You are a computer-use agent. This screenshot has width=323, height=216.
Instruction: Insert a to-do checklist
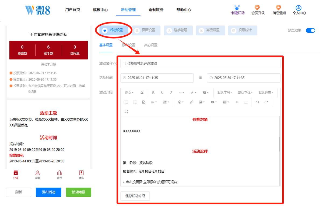[144, 102]
